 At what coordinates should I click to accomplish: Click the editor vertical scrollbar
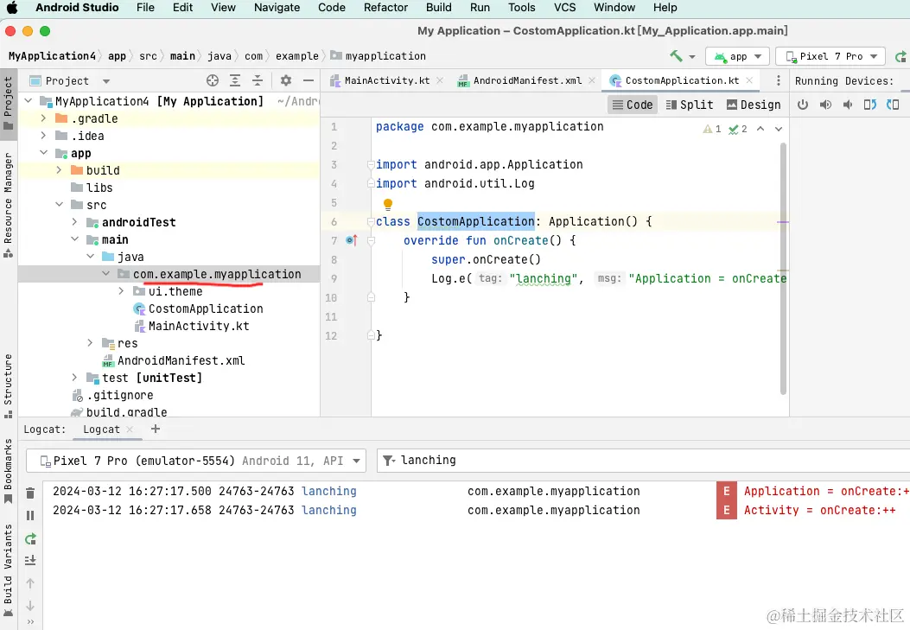point(783,268)
